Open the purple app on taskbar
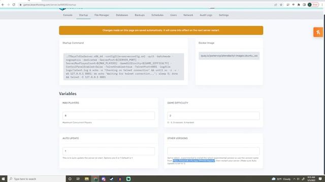 click(104, 178)
